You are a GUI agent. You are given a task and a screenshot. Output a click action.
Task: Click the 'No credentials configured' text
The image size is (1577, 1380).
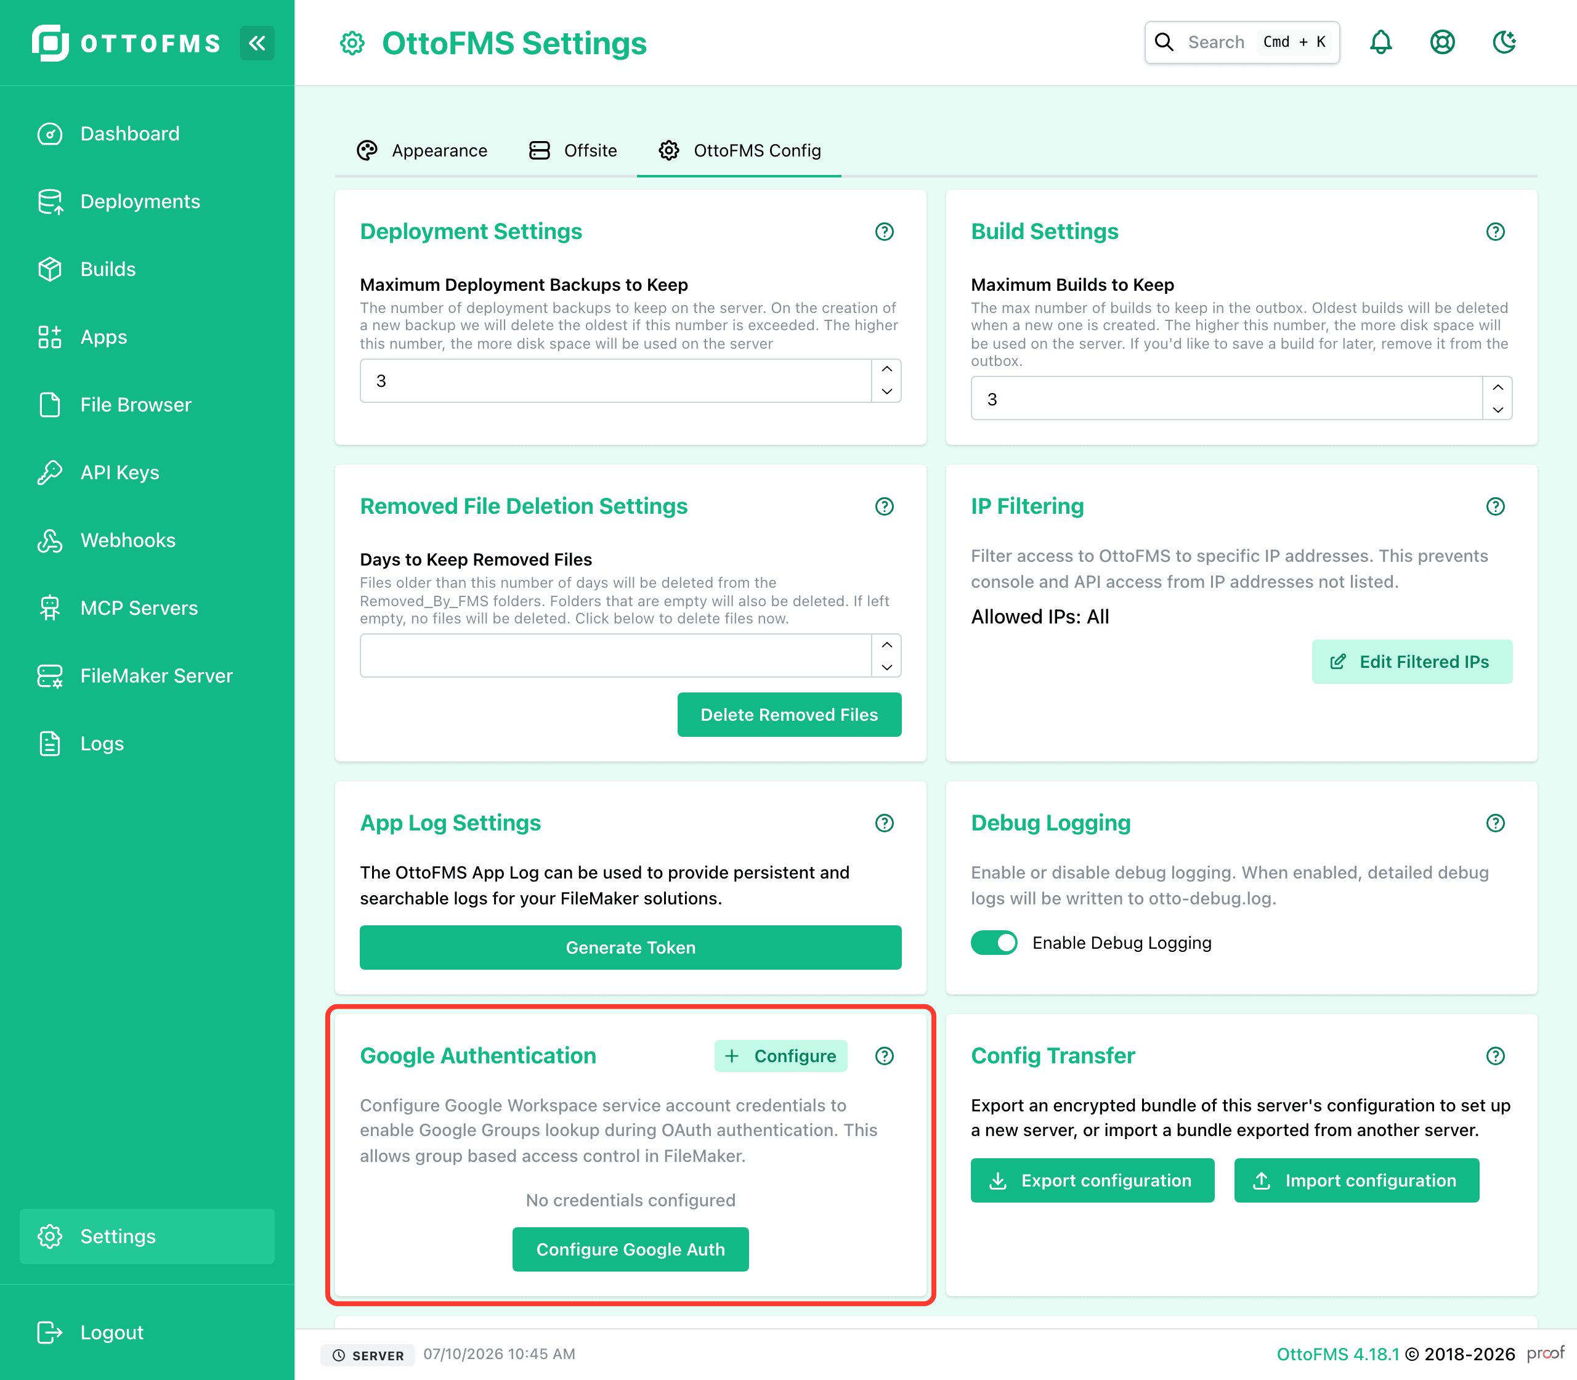[631, 1200]
